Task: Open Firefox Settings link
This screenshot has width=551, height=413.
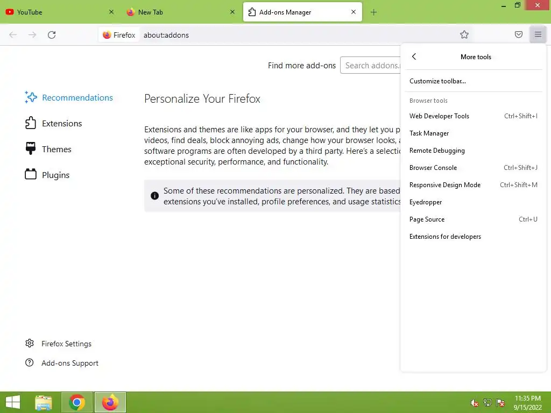Action: click(58, 344)
